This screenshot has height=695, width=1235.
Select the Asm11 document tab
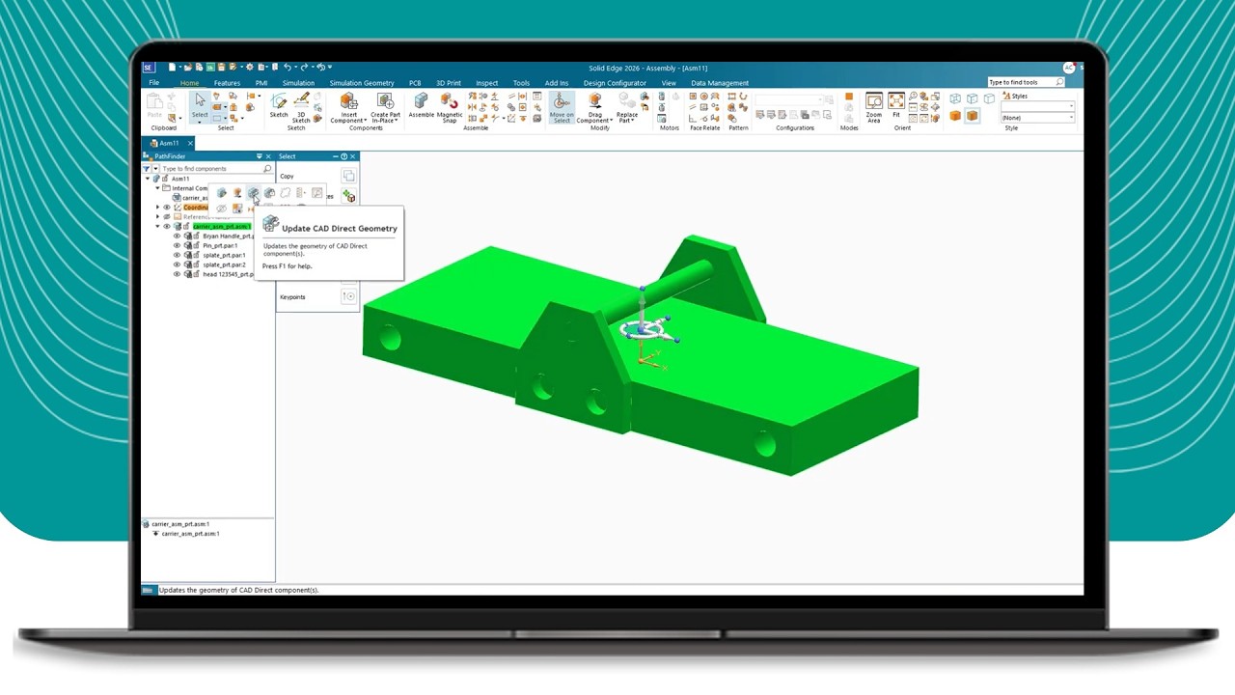[x=169, y=143]
